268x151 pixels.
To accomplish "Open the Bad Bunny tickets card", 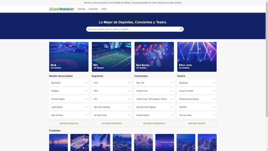I will tap(154, 57).
